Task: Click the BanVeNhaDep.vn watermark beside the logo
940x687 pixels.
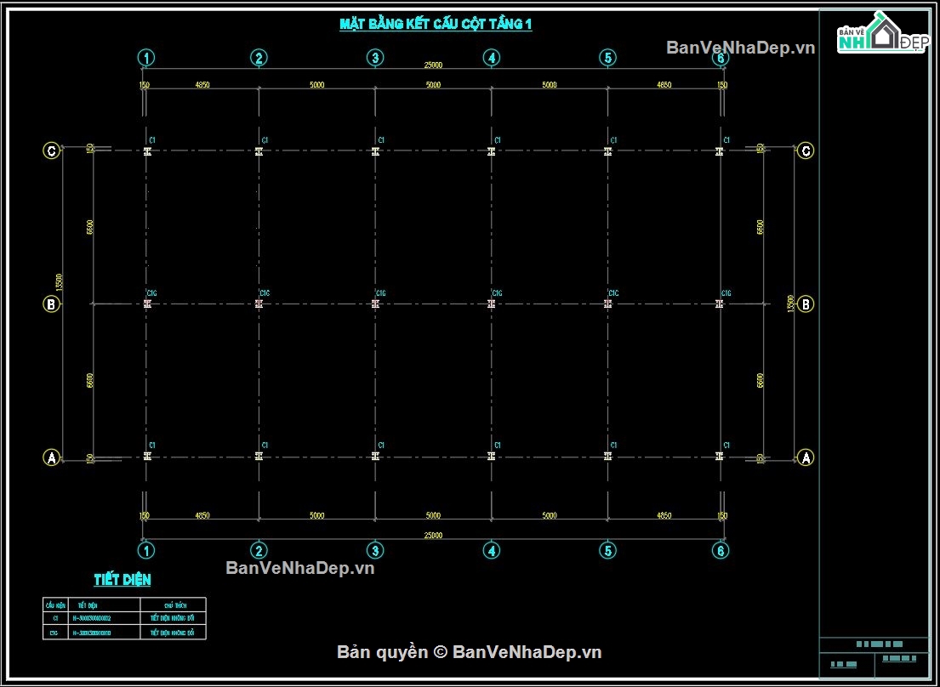Action: [741, 48]
